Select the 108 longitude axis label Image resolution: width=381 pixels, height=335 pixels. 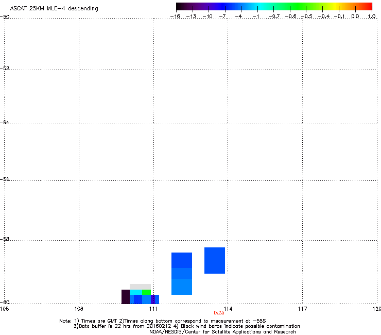click(79, 309)
